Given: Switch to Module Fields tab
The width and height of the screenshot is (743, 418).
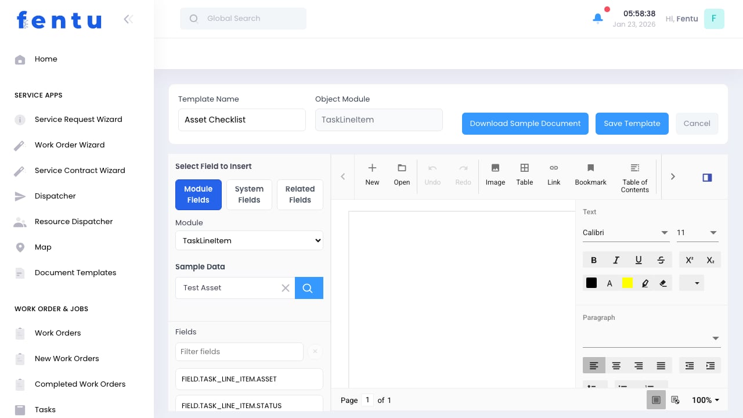Looking at the screenshot, I should point(199,194).
